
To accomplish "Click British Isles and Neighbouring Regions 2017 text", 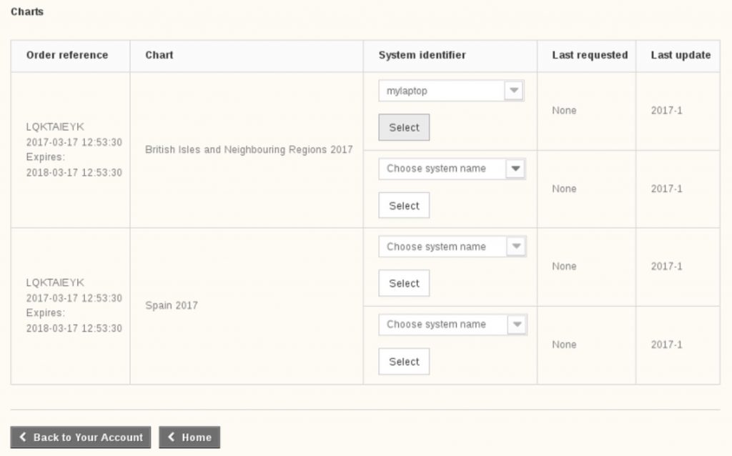I will 249,150.
